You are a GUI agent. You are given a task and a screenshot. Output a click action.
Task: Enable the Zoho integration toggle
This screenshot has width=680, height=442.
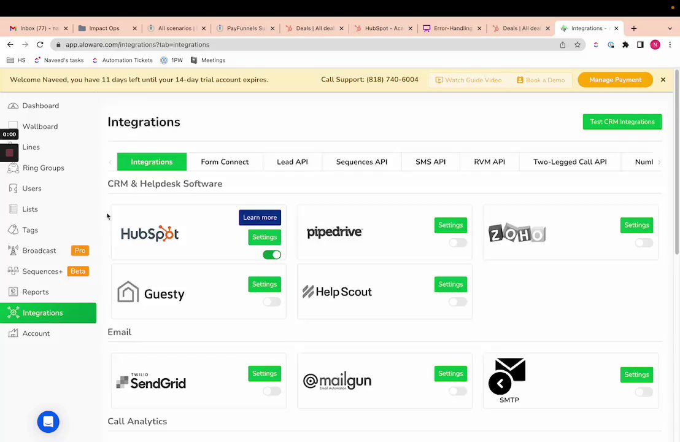(644, 242)
